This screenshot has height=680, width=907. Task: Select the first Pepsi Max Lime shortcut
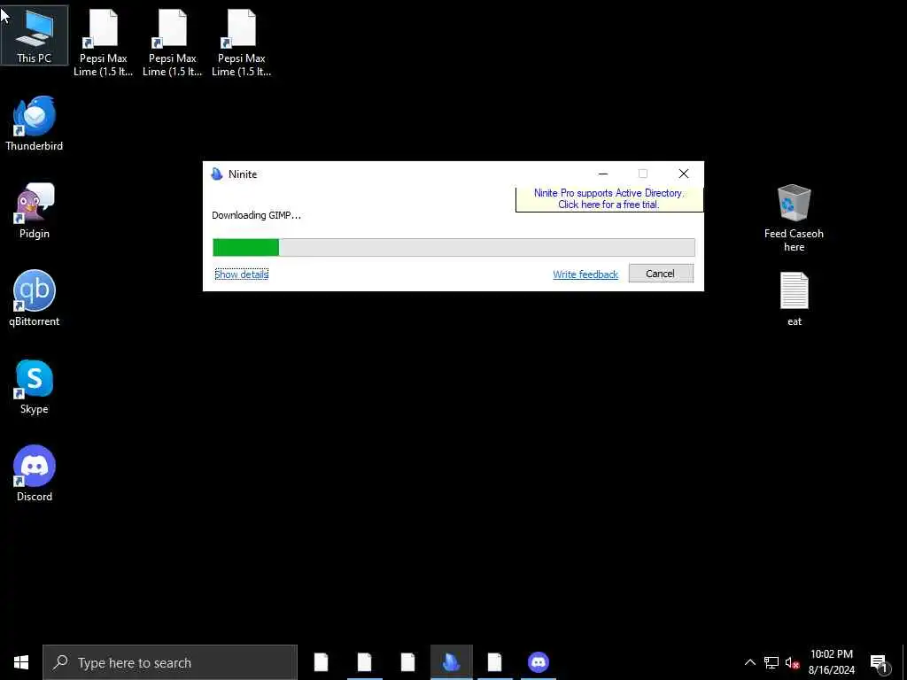pyautogui.click(x=103, y=42)
